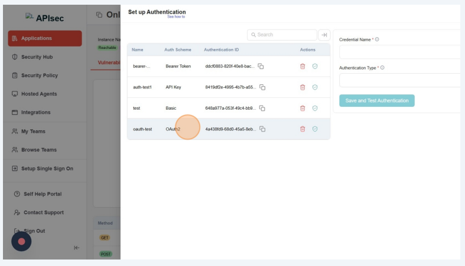This screenshot has height=266, width=465.
Task: Click shield icon for oauth-test row
Action: (315, 129)
